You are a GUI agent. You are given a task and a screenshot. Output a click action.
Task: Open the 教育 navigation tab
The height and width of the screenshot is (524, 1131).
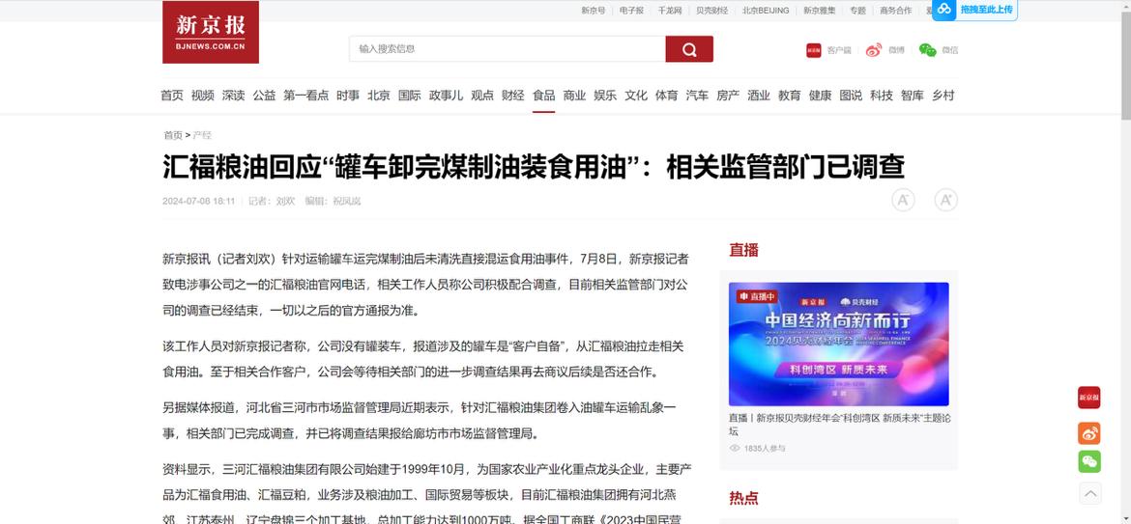[x=789, y=95]
